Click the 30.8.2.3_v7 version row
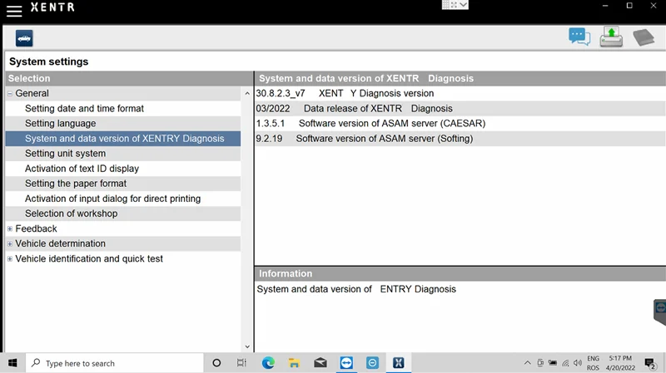Image resolution: width=666 pixels, height=373 pixels. (460, 94)
